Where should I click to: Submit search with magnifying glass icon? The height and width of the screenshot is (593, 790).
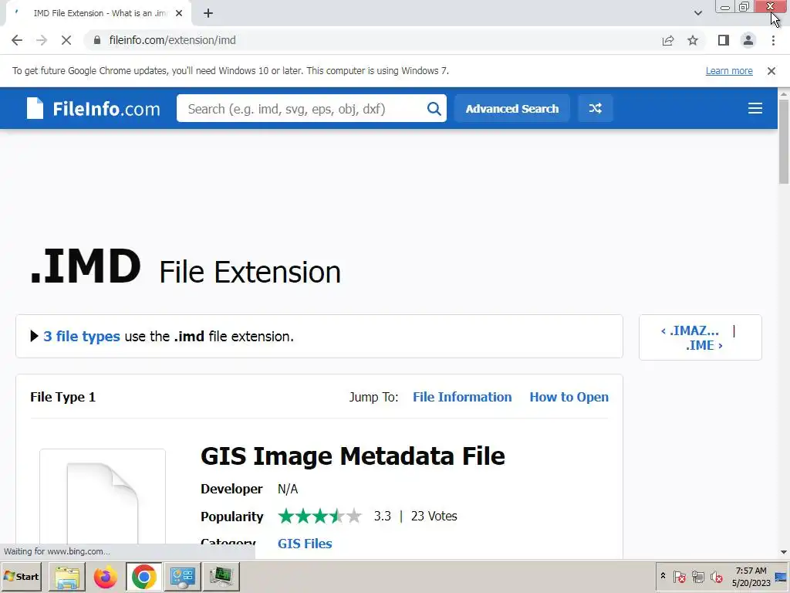coord(434,108)
